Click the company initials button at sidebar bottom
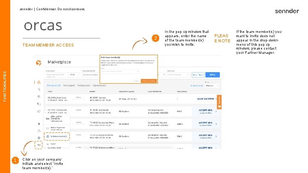Screen dimensions: 308x173 click(38, 145)
